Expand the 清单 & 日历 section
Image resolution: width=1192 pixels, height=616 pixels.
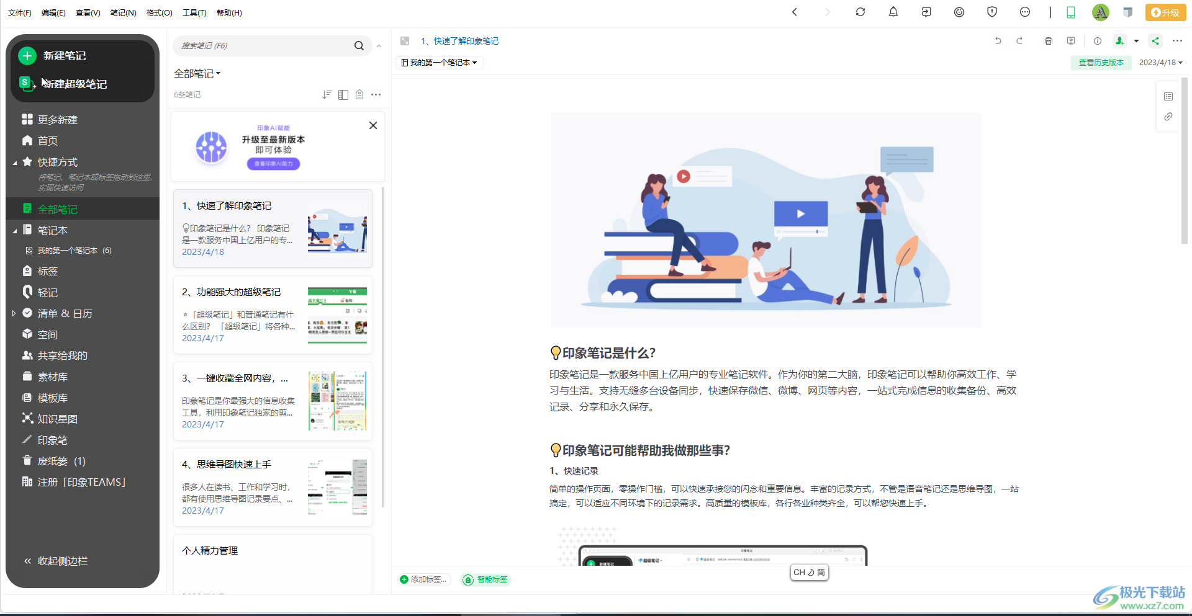click(14, 314)
